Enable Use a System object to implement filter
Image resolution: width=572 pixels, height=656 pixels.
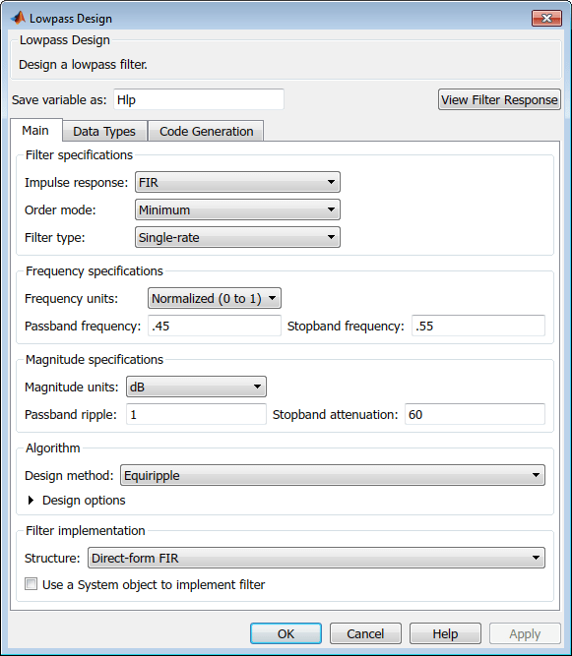pyautogui.click(x=31, y=583)
